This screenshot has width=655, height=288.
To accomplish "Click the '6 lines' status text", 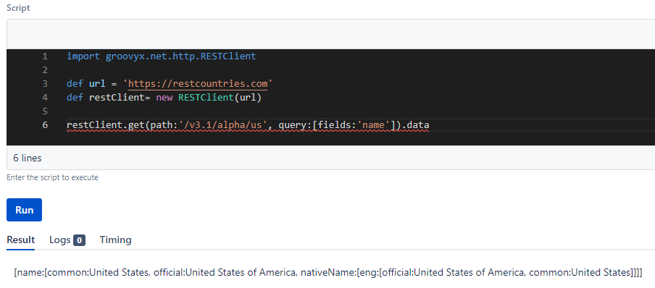I will click(28, 158).
